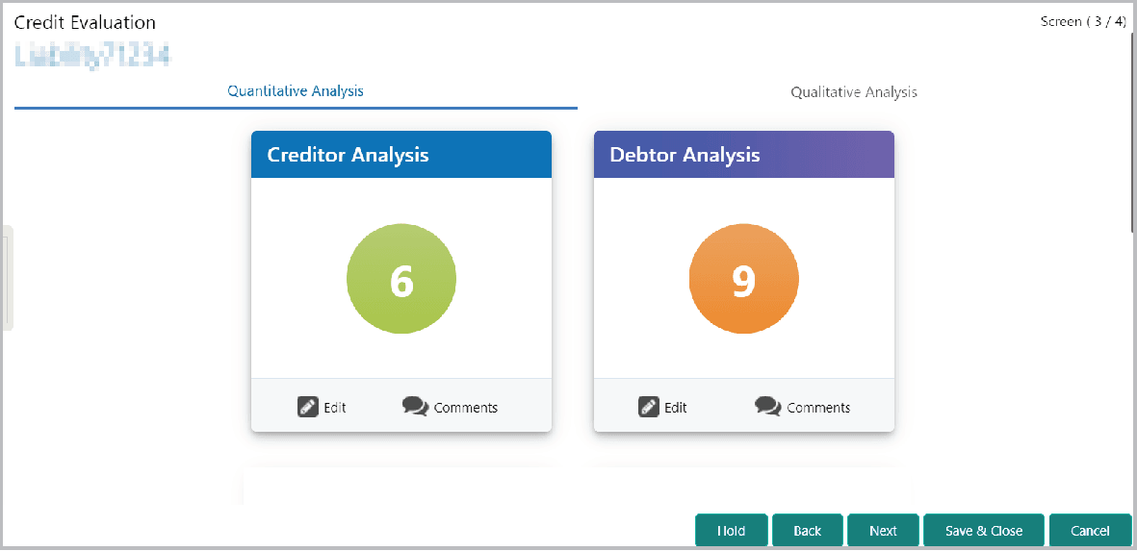Image resolution: width=1137 pixels, height=551 pixels.
Task: Click the Creditor Analysis Edit pencil icon
Action: coord(308,407)
